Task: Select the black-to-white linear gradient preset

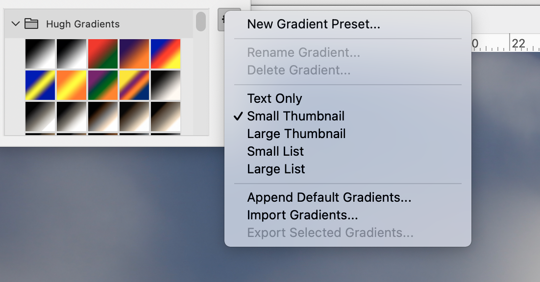Action: coord(39,54)
